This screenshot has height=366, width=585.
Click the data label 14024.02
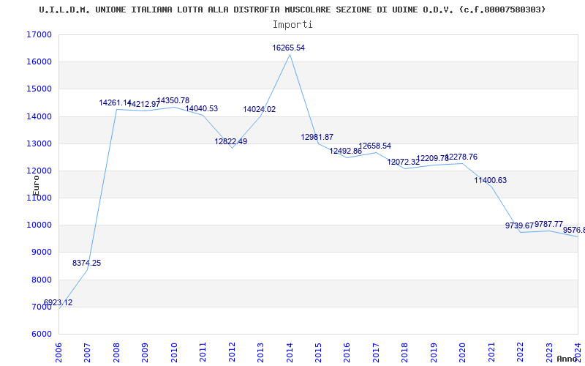[x=260, y=109]
